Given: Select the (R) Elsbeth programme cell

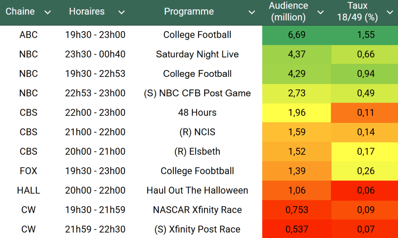Looking at the screenshot, I should coord(197,152).
